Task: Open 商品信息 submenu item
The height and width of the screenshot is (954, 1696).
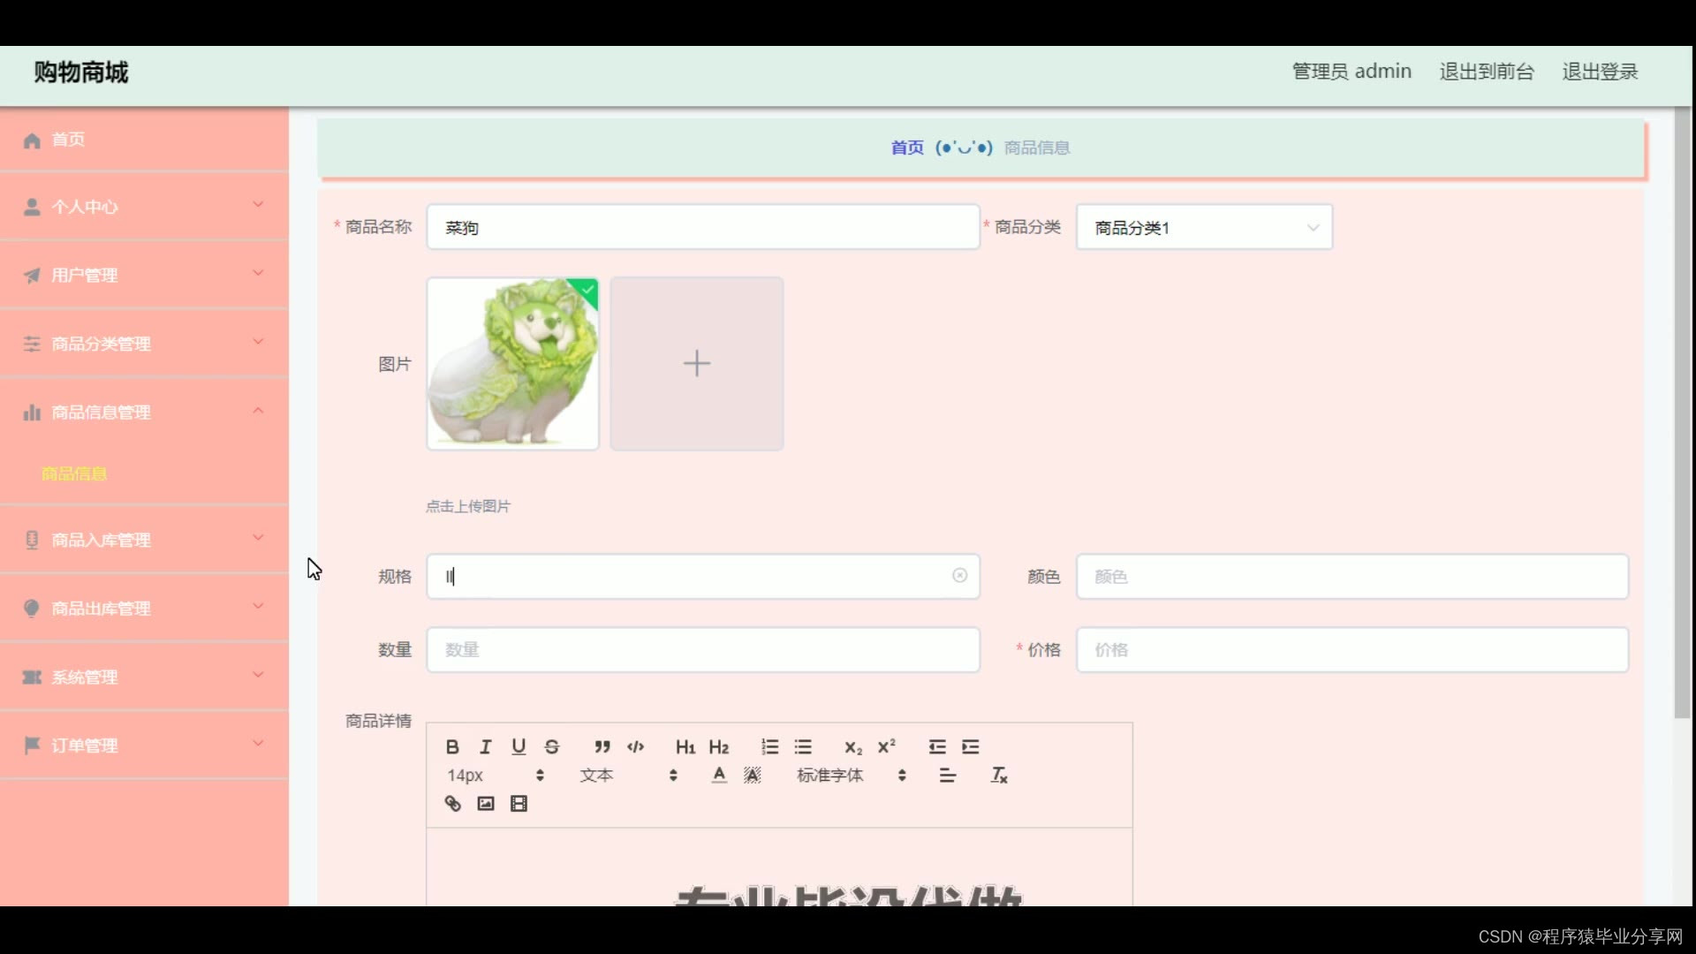Action: [74, 474]
